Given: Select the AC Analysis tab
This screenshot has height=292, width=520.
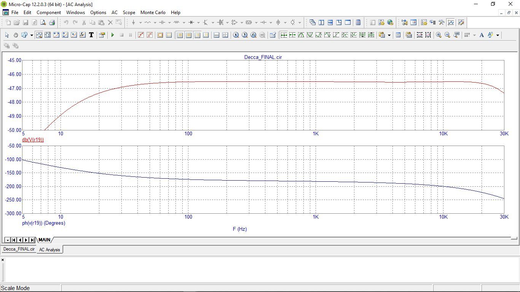Looking at the screenshot, I should (x=49, y=250).
